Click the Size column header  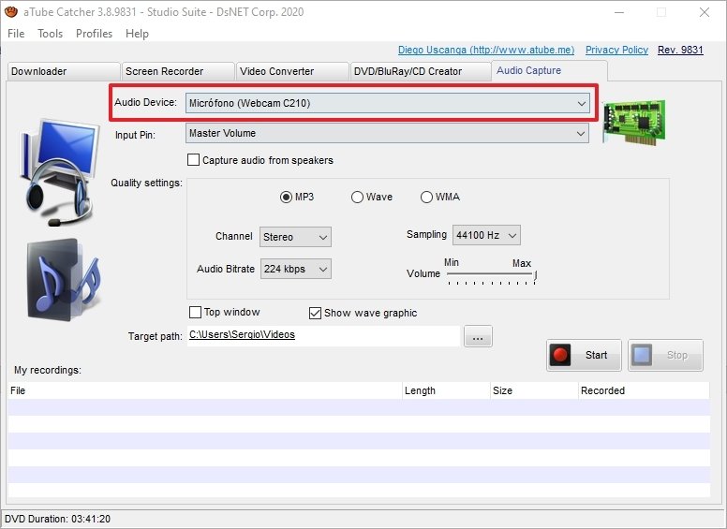[x=534, y=390]
